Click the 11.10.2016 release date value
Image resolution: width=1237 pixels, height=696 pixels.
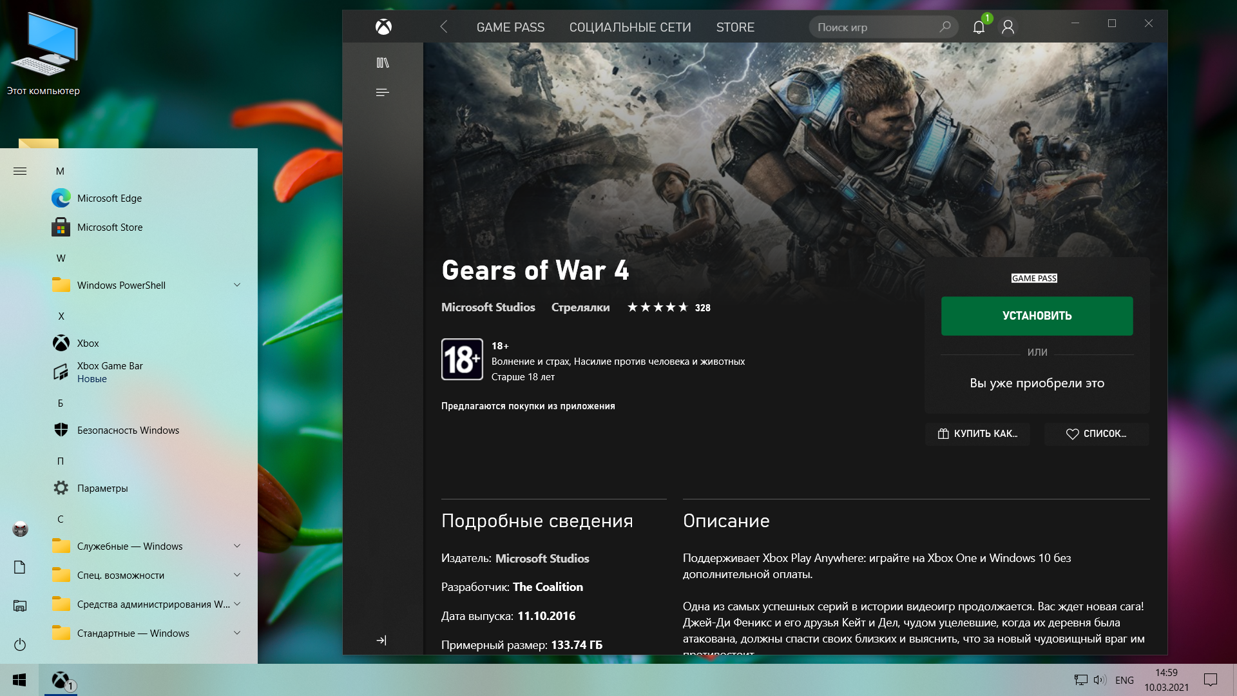tap(546, 616)
